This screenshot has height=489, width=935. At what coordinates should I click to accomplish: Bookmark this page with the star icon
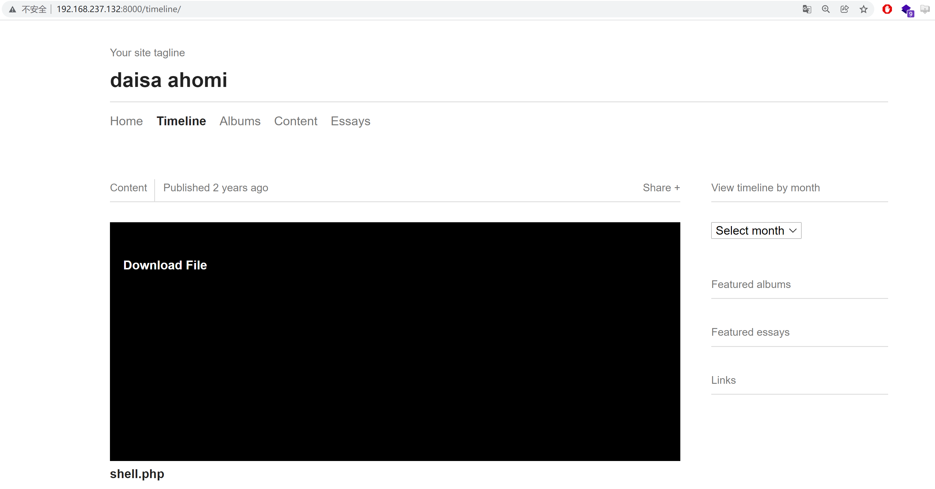(863, 9)
